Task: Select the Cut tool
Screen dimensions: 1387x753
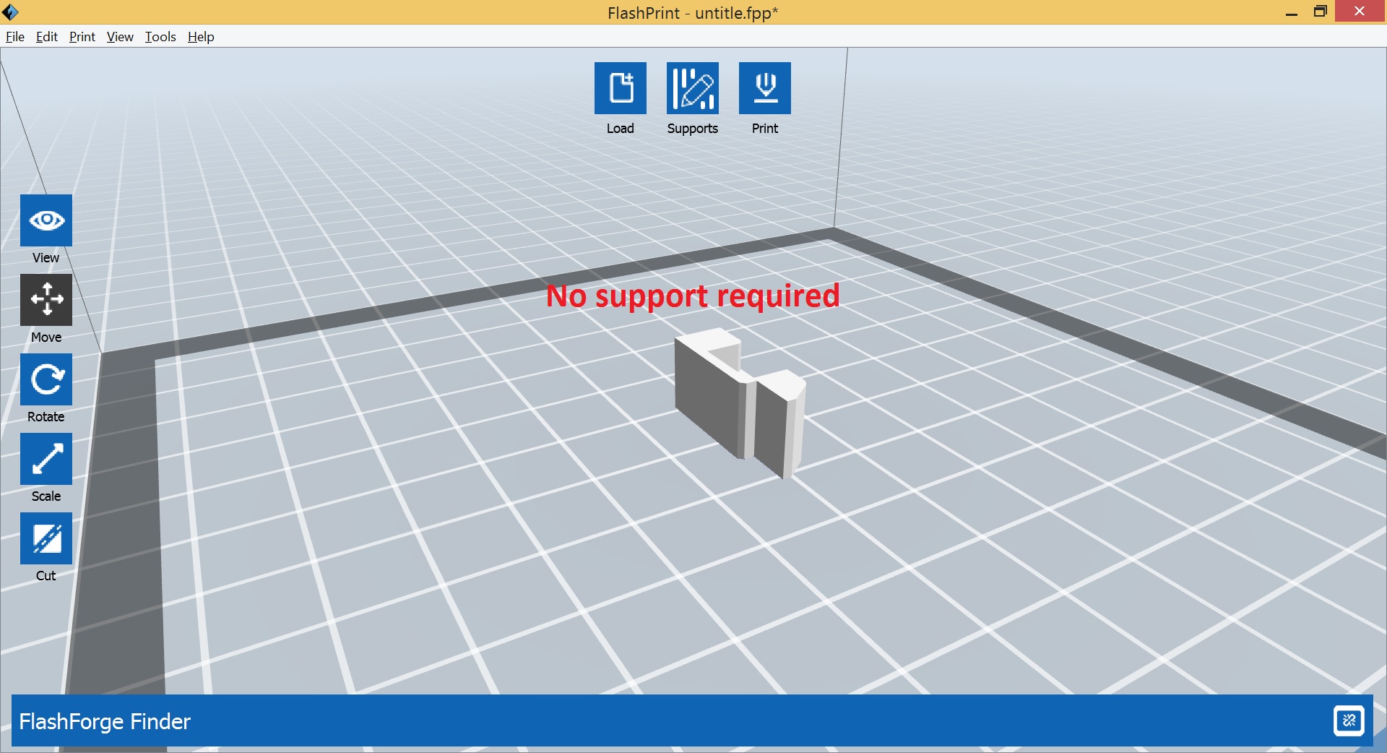Action: click(x=46, y=538)
